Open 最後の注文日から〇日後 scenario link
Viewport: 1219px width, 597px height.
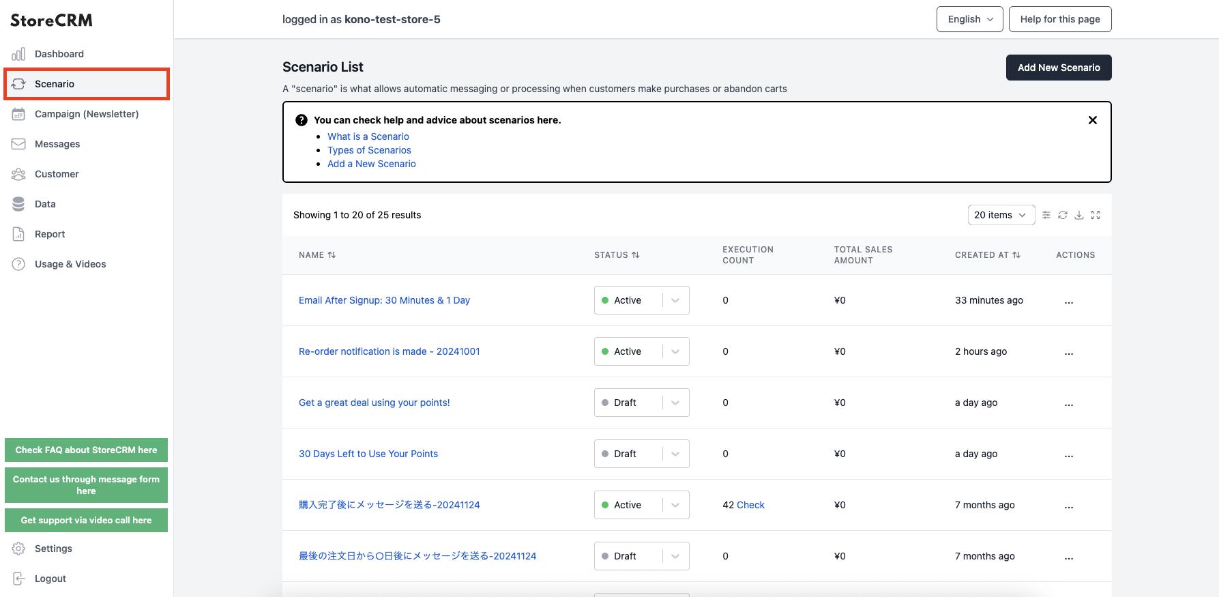[x=417, y=556]
